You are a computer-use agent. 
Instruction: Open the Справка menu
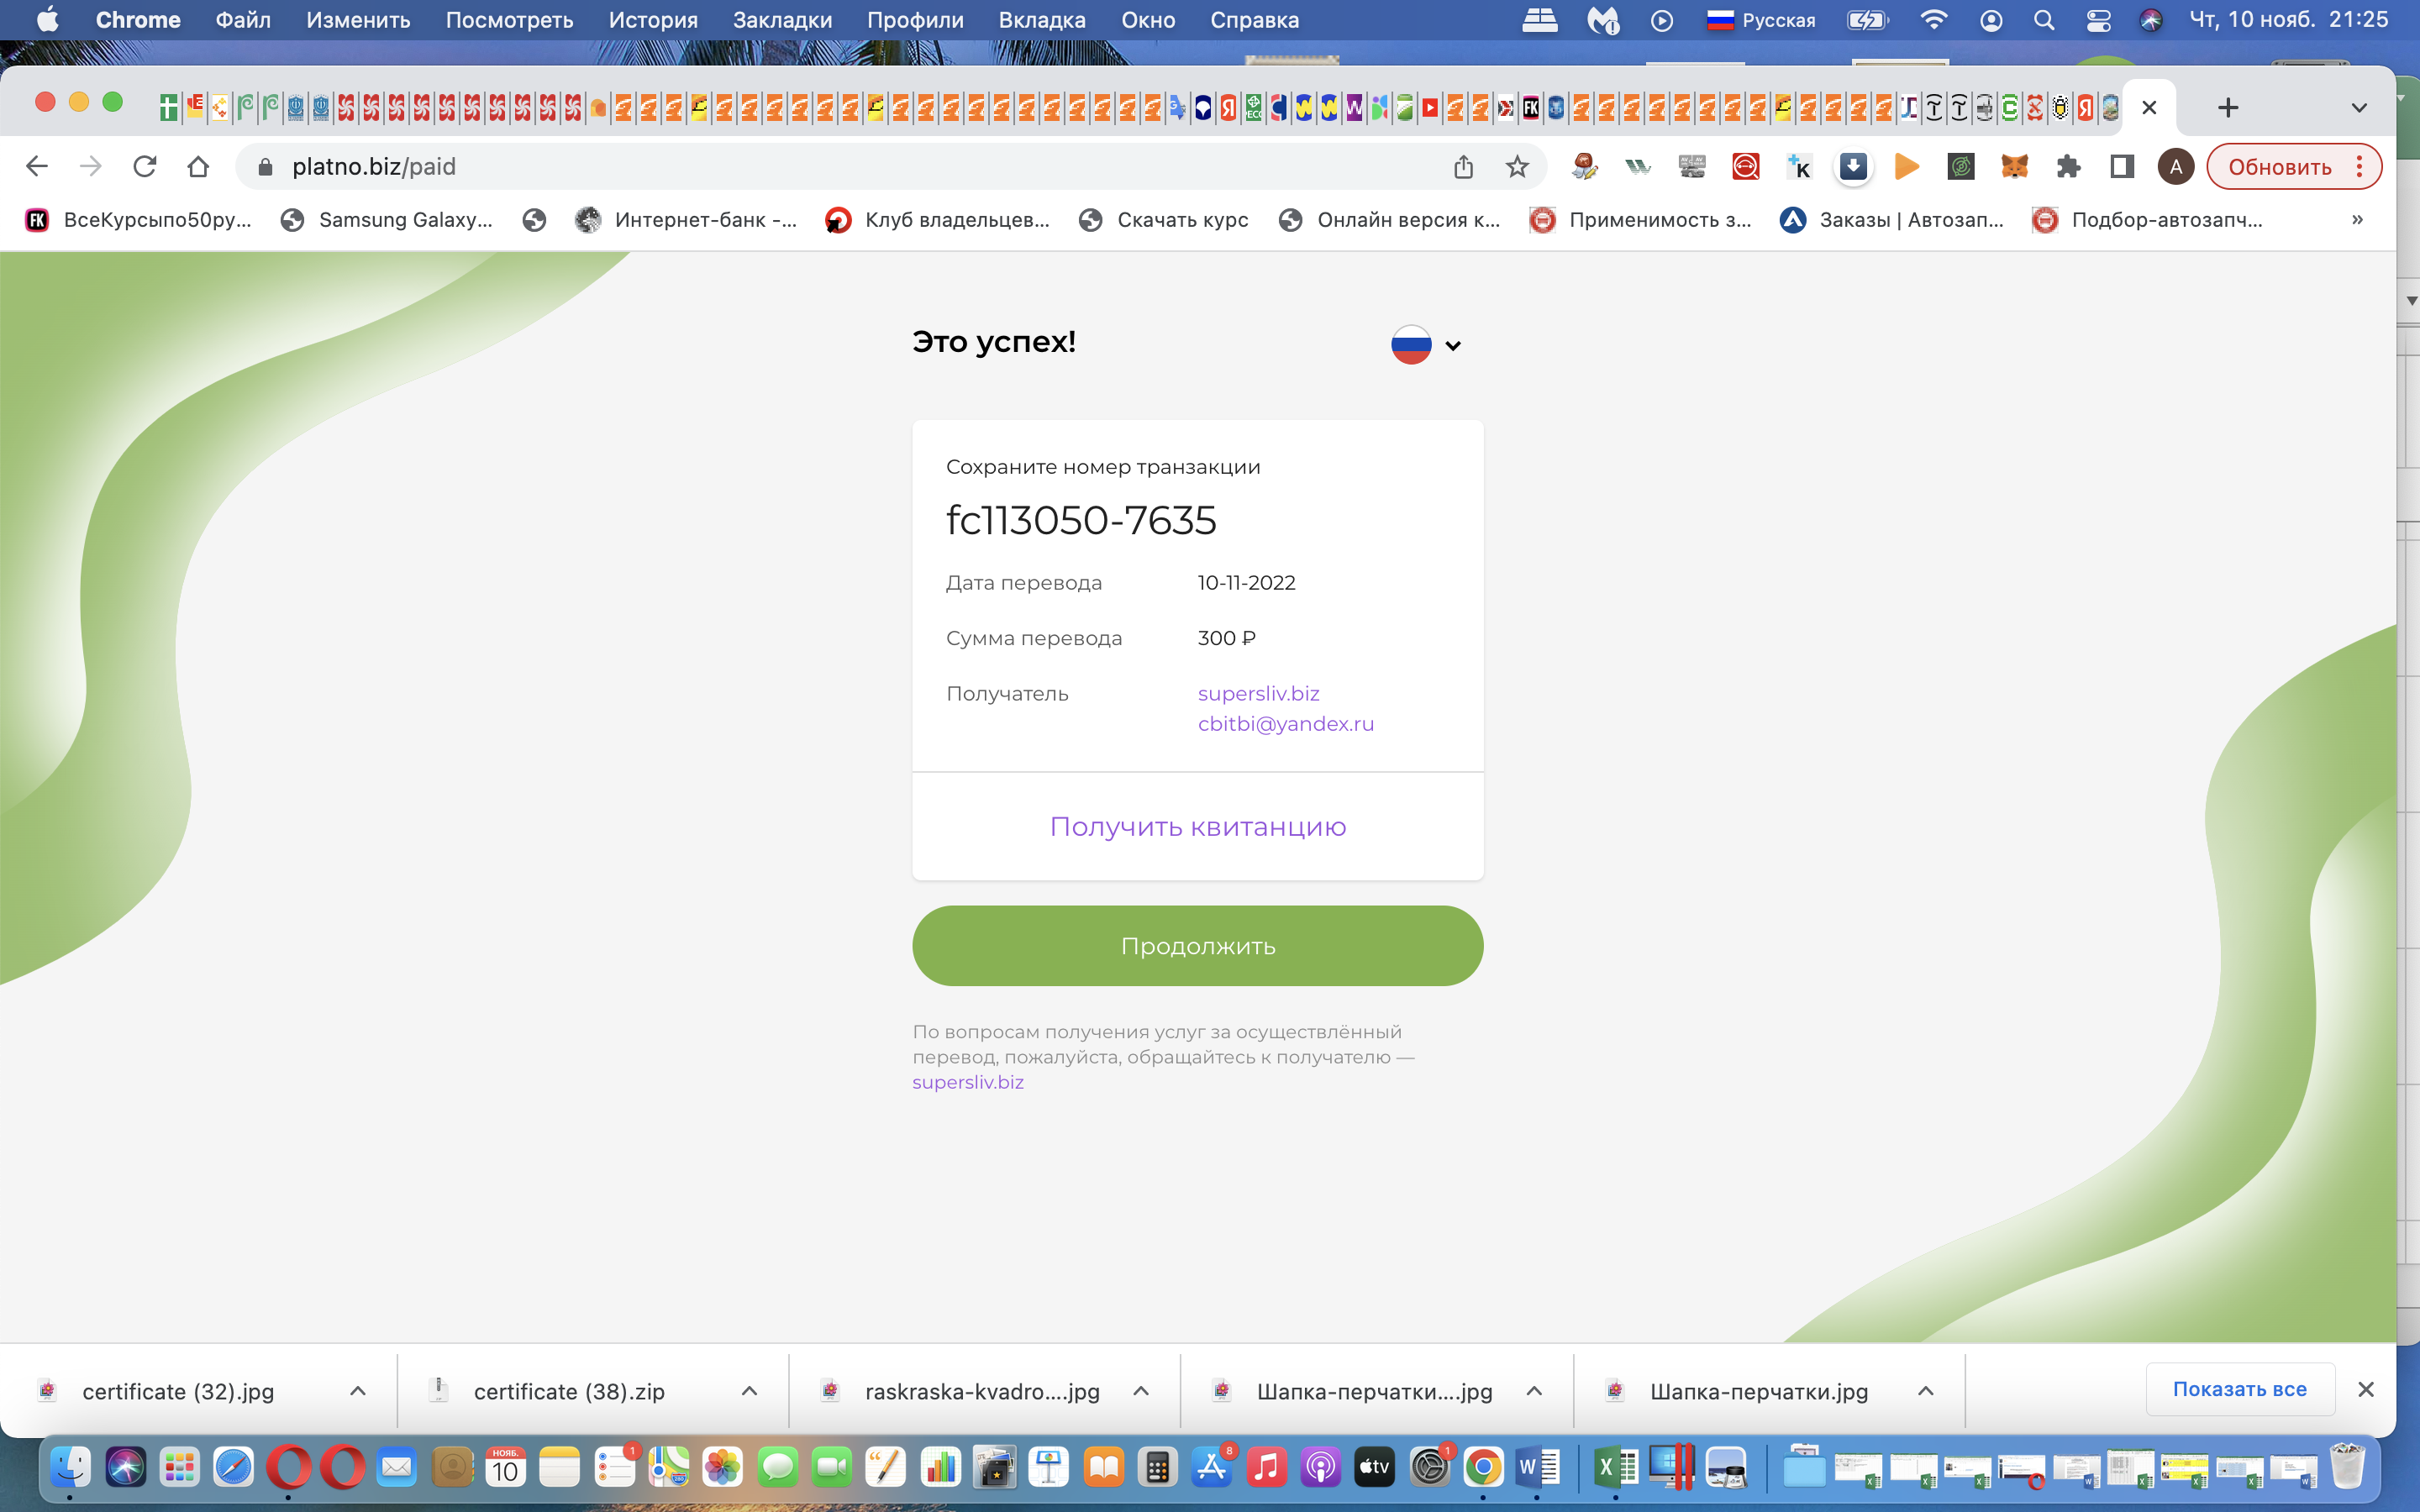[1254, 20]
